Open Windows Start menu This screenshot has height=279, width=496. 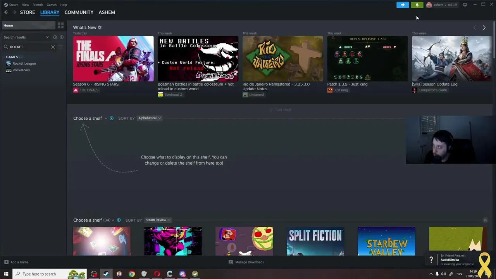point(6,274)
